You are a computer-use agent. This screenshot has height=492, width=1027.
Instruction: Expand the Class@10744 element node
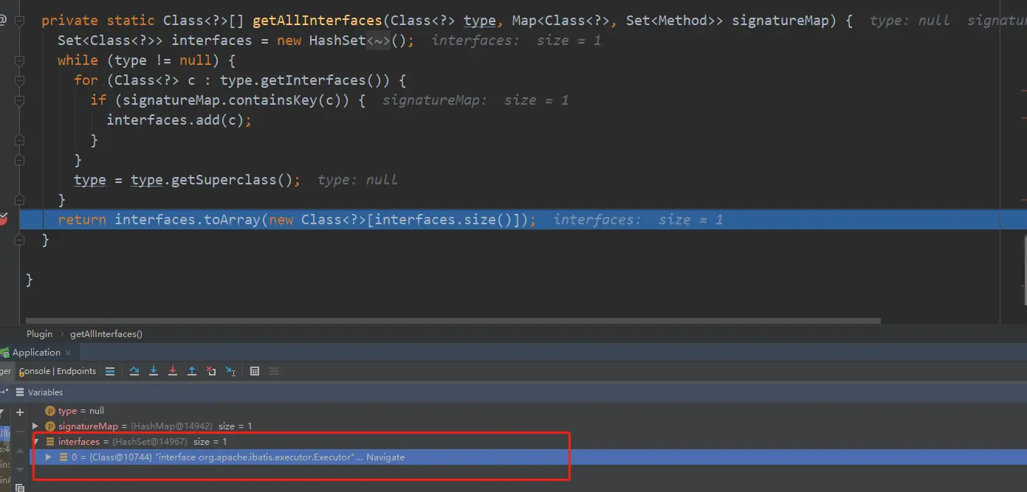(x=49, y=457)
